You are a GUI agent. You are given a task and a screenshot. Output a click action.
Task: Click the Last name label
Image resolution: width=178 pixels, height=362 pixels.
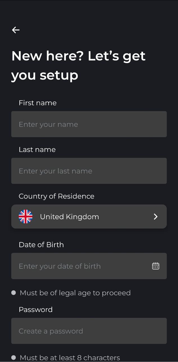37,149
